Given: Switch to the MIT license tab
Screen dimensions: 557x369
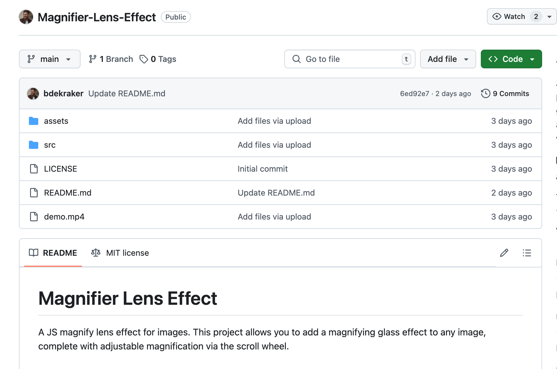Looking at the screenshot, I should coord(128,253).
